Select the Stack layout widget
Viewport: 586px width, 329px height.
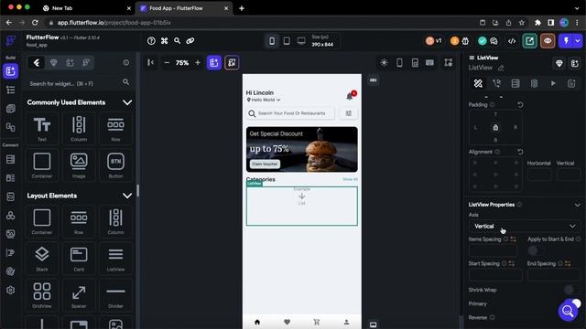click(42, 259)
